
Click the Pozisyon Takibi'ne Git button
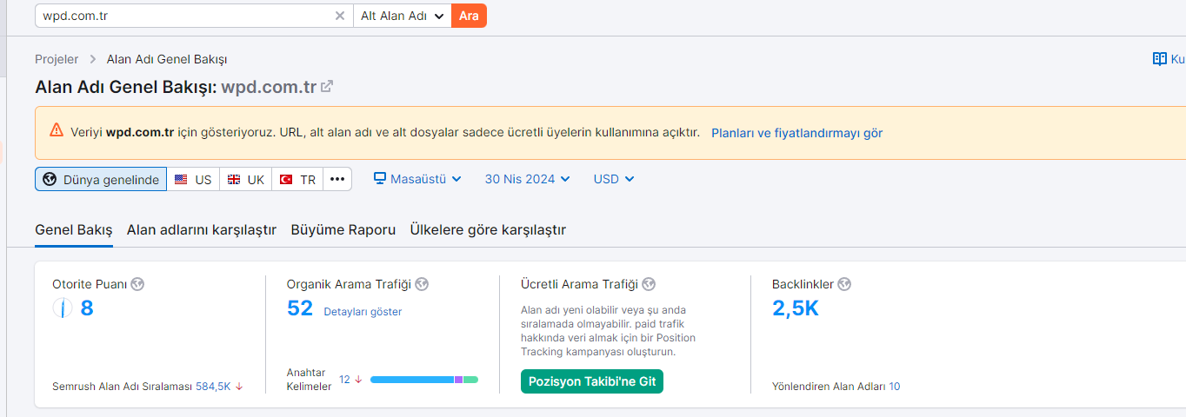pos(592,381)
